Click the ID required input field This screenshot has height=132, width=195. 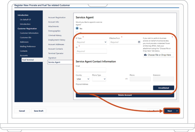click(91, 51)
